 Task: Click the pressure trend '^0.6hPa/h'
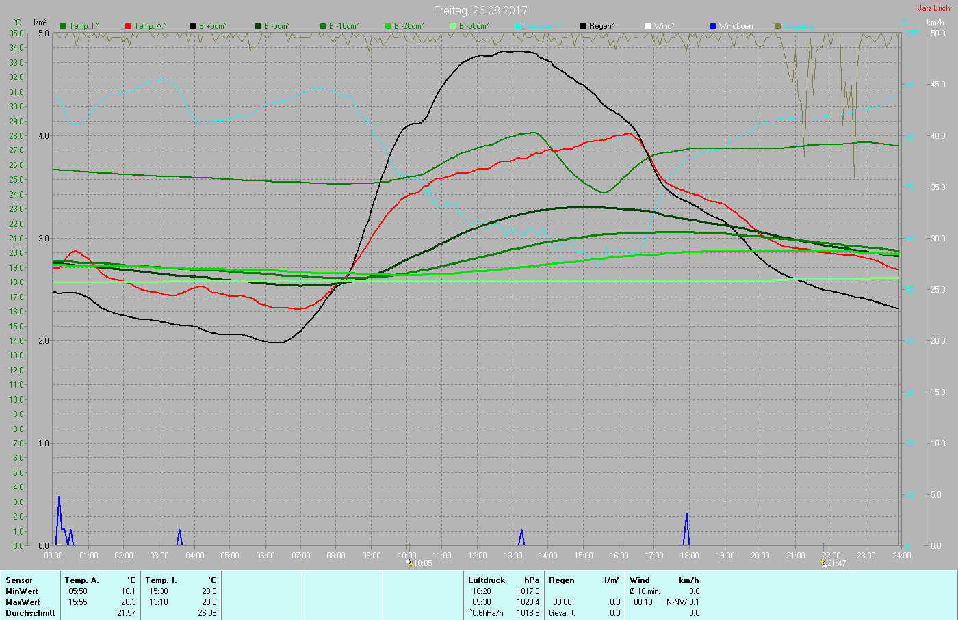pos(486,613)
